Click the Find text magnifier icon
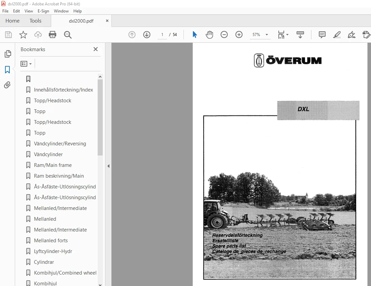Screen dimensions: 371x286 [68, 35]
